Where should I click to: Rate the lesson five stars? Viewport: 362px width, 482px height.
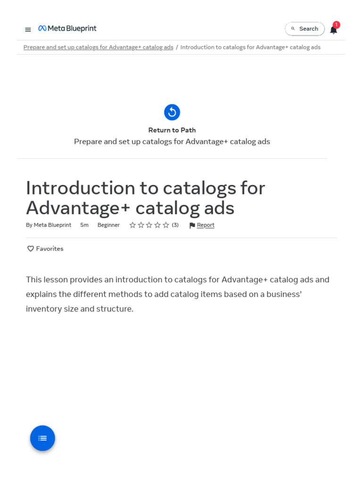[x=166, y=225]
